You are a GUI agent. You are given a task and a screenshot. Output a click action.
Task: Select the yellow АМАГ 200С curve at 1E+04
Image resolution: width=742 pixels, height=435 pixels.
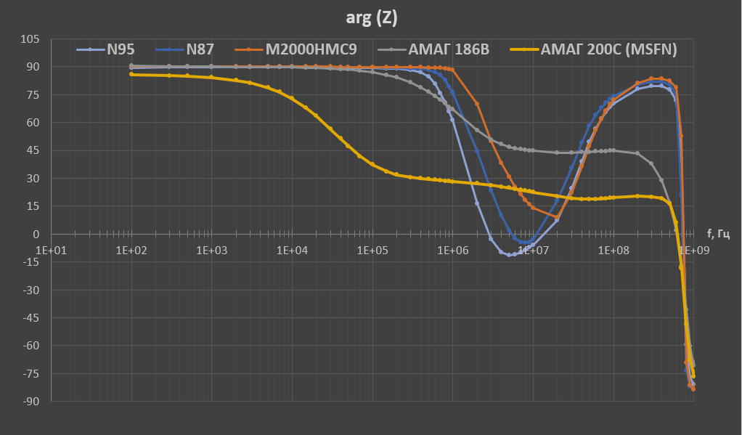(x=292, y=99)
